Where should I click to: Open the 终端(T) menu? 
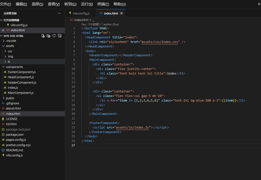[x=103, y=4]
